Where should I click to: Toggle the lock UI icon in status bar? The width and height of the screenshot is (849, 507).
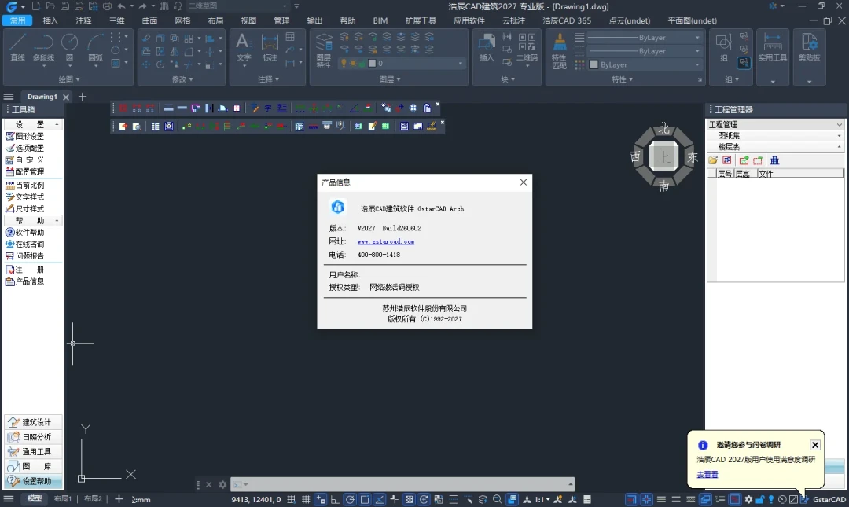(760, 499)
